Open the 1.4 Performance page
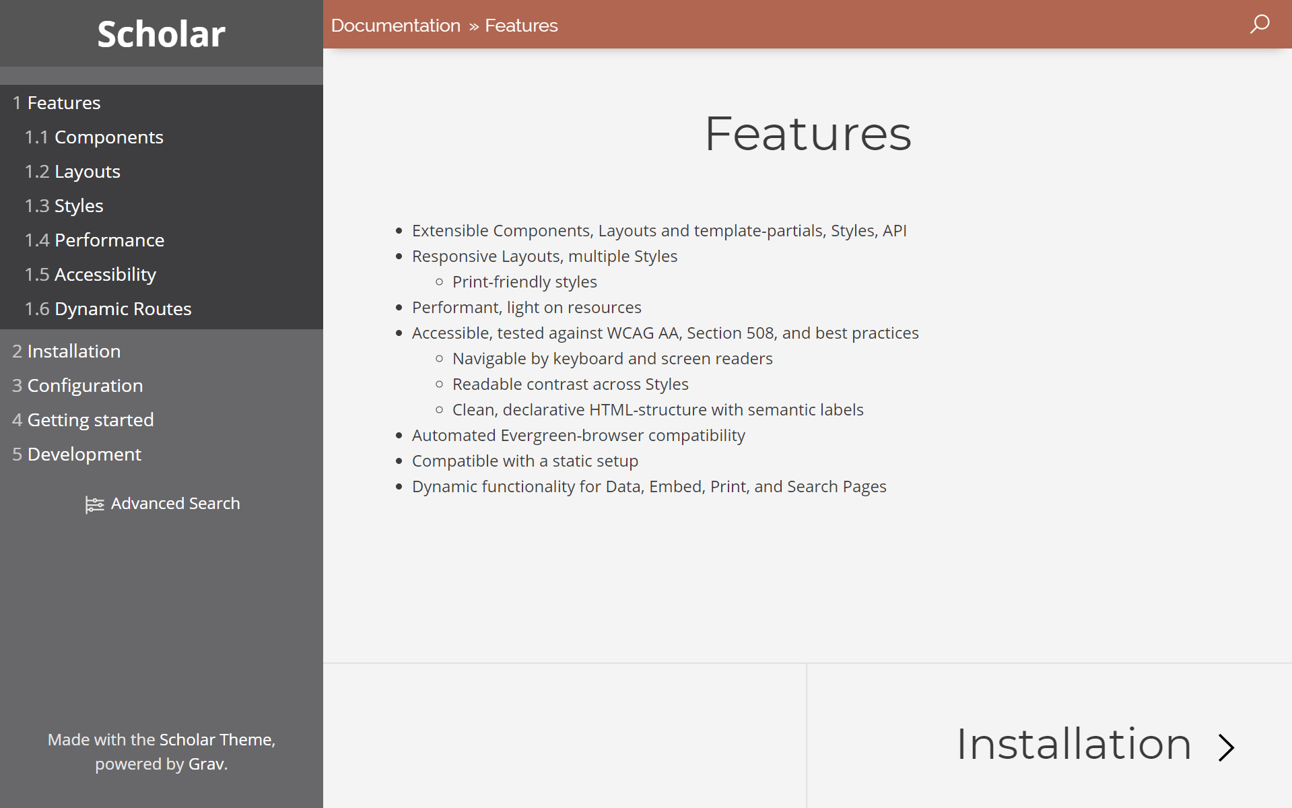Viewport: 1292px width, 808px height. [x=109, y=240]
